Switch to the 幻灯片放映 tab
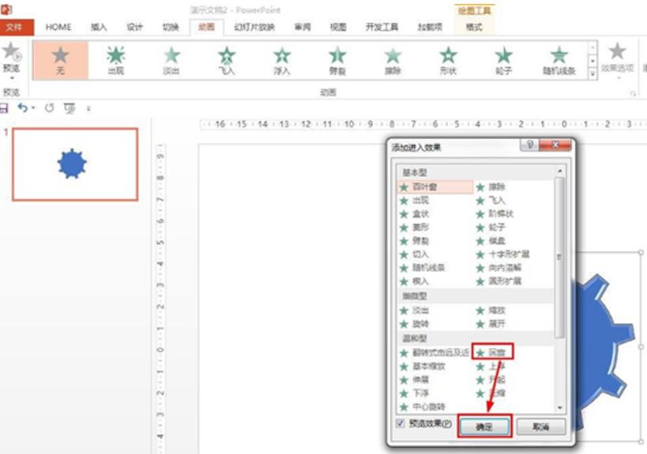This screenshot has height=454, width=647. (x=254, y=27)
